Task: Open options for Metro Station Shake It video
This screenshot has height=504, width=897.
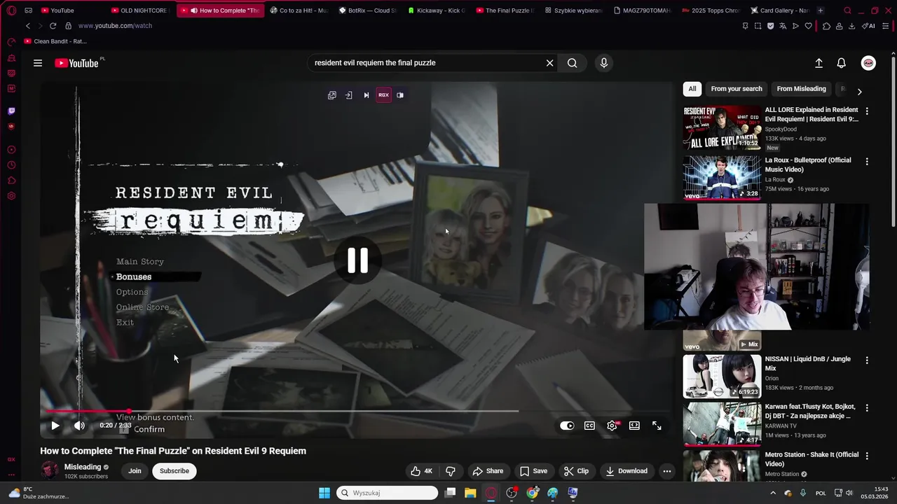Action: pos(867,456)
